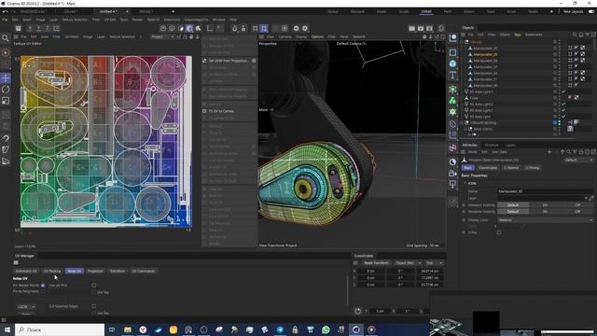Collapse the Icon group expander in Basic Properties

[x=465, y=183]
